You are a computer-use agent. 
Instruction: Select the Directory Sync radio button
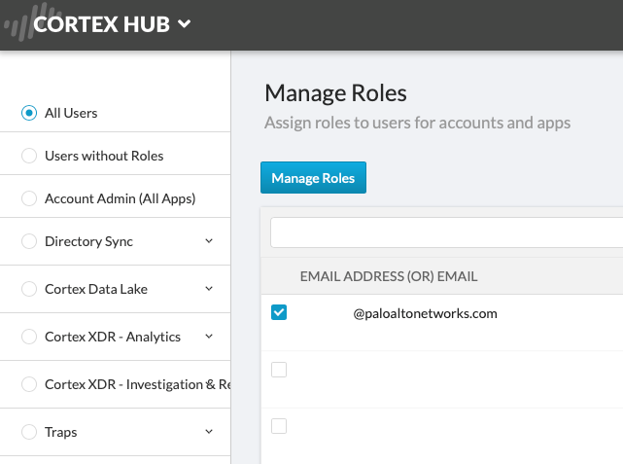[29, 241]
